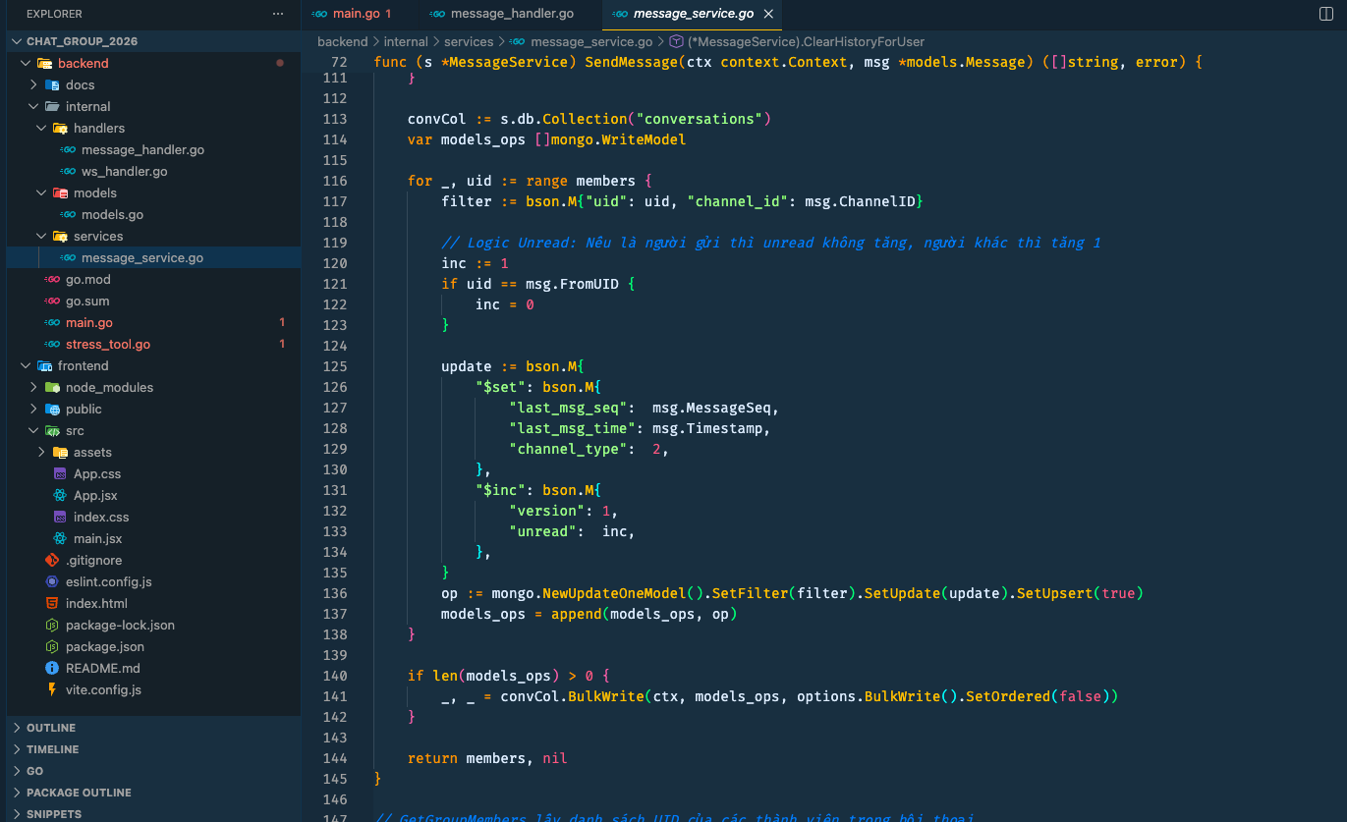Click 'return members, nil' code line
1347x822 pixels.
coord(487,758)
